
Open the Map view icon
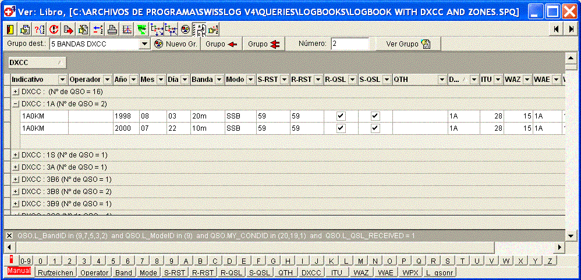click(141, 29)
